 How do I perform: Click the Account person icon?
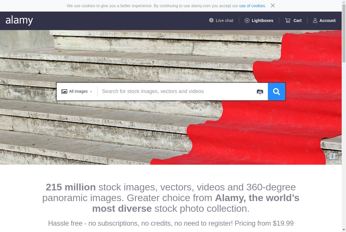315,21
